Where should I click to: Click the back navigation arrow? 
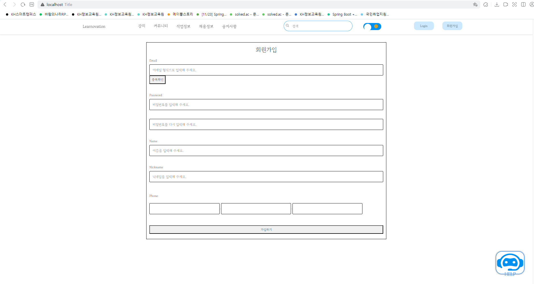click(5, 4)
